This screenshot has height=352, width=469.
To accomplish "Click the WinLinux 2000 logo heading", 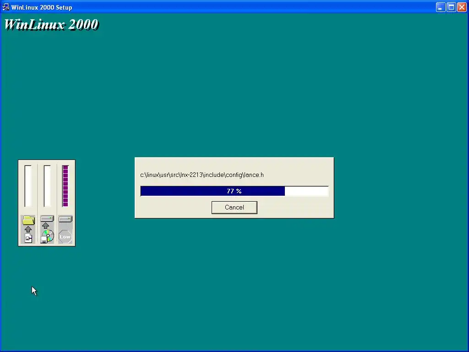I will (51, 25).
